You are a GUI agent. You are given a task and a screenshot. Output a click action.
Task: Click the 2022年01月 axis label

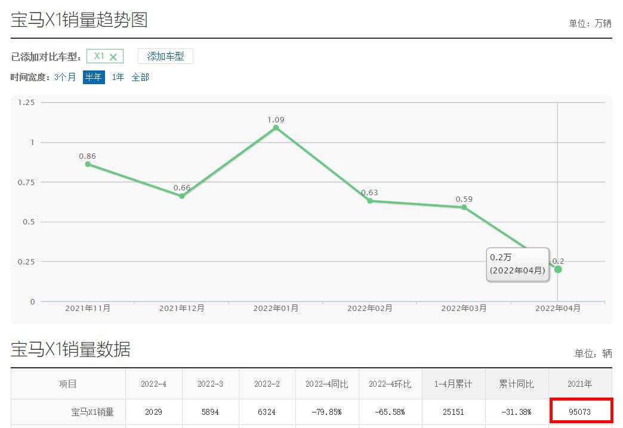[276, 309]
